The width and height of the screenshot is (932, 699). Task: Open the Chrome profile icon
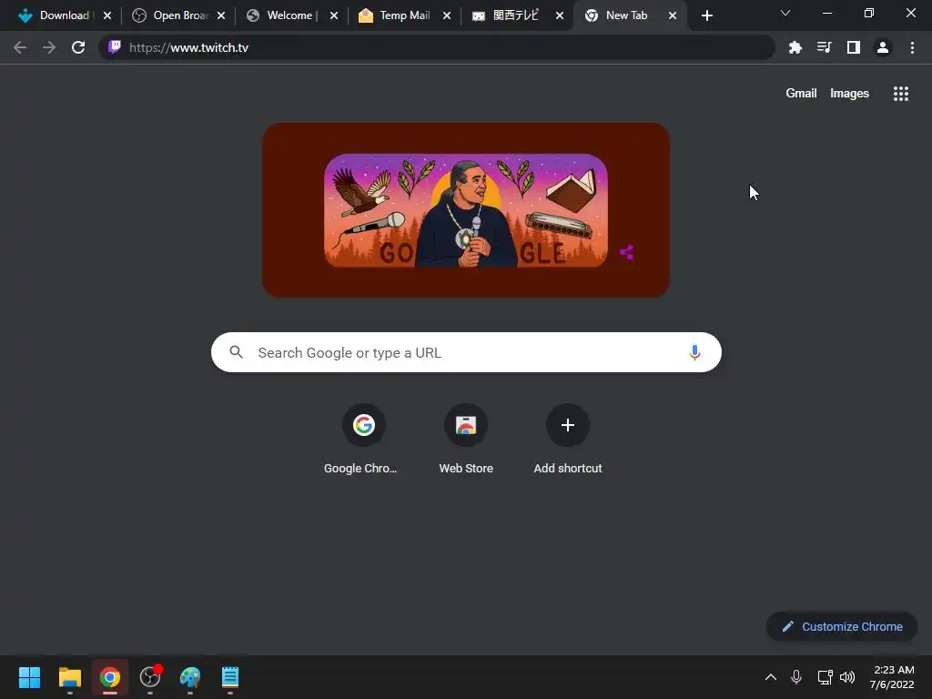tap(883, 47)
